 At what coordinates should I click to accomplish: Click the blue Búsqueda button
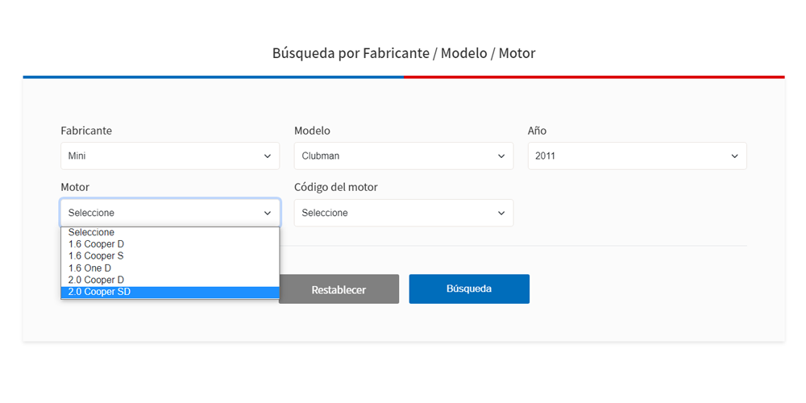coord(469,289)
